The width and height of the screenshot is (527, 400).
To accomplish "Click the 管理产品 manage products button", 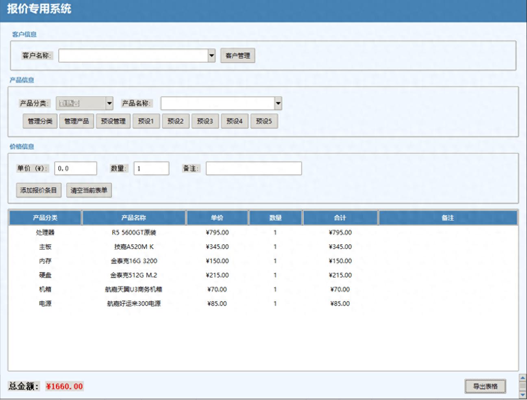I will point(77,121).
